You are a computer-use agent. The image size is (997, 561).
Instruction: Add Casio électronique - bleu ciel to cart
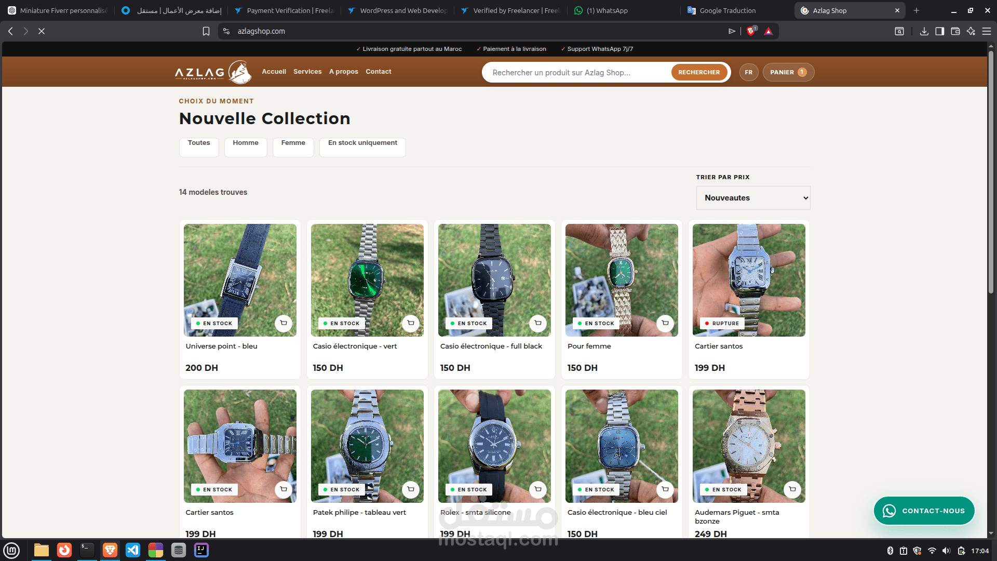[665, 489]
